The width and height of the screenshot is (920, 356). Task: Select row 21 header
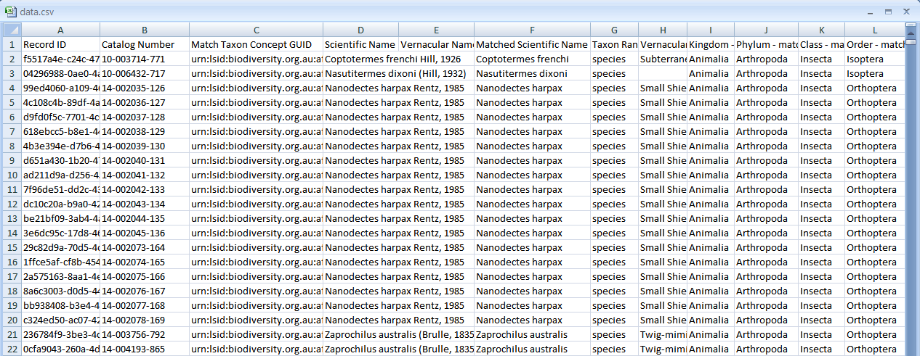pyautogui.click(x=10, y=334)
